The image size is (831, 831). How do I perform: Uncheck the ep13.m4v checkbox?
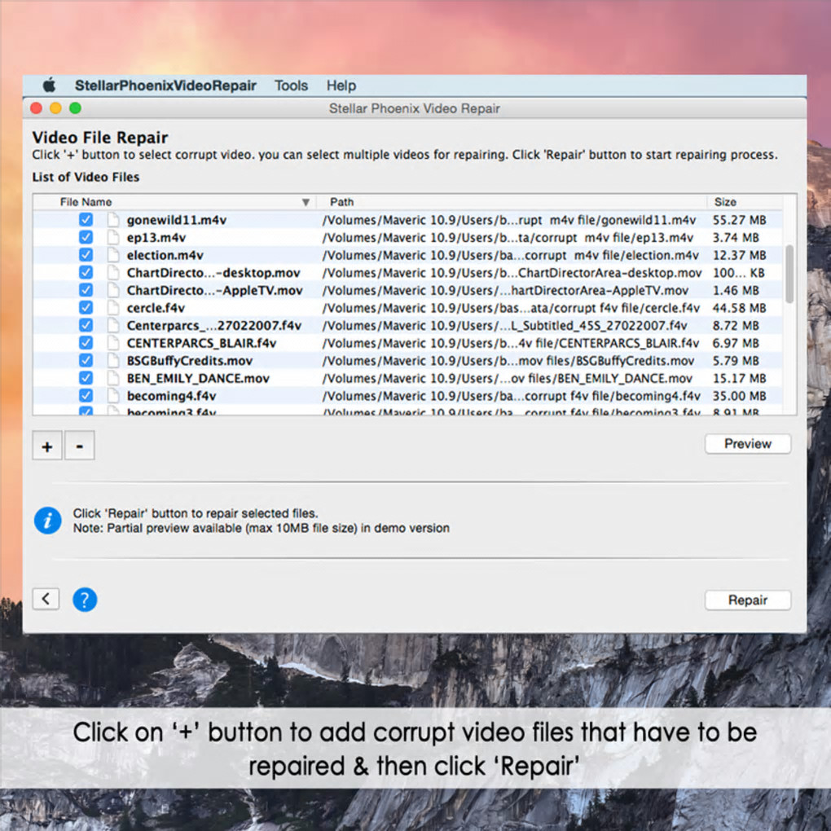tap(86, 237)
